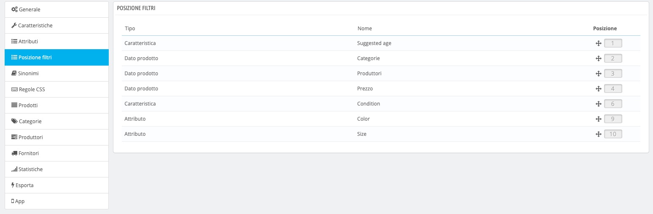653x214 pixels.
Task: Click the move handle icon for Size row
Action: click(x=598, y=134)
